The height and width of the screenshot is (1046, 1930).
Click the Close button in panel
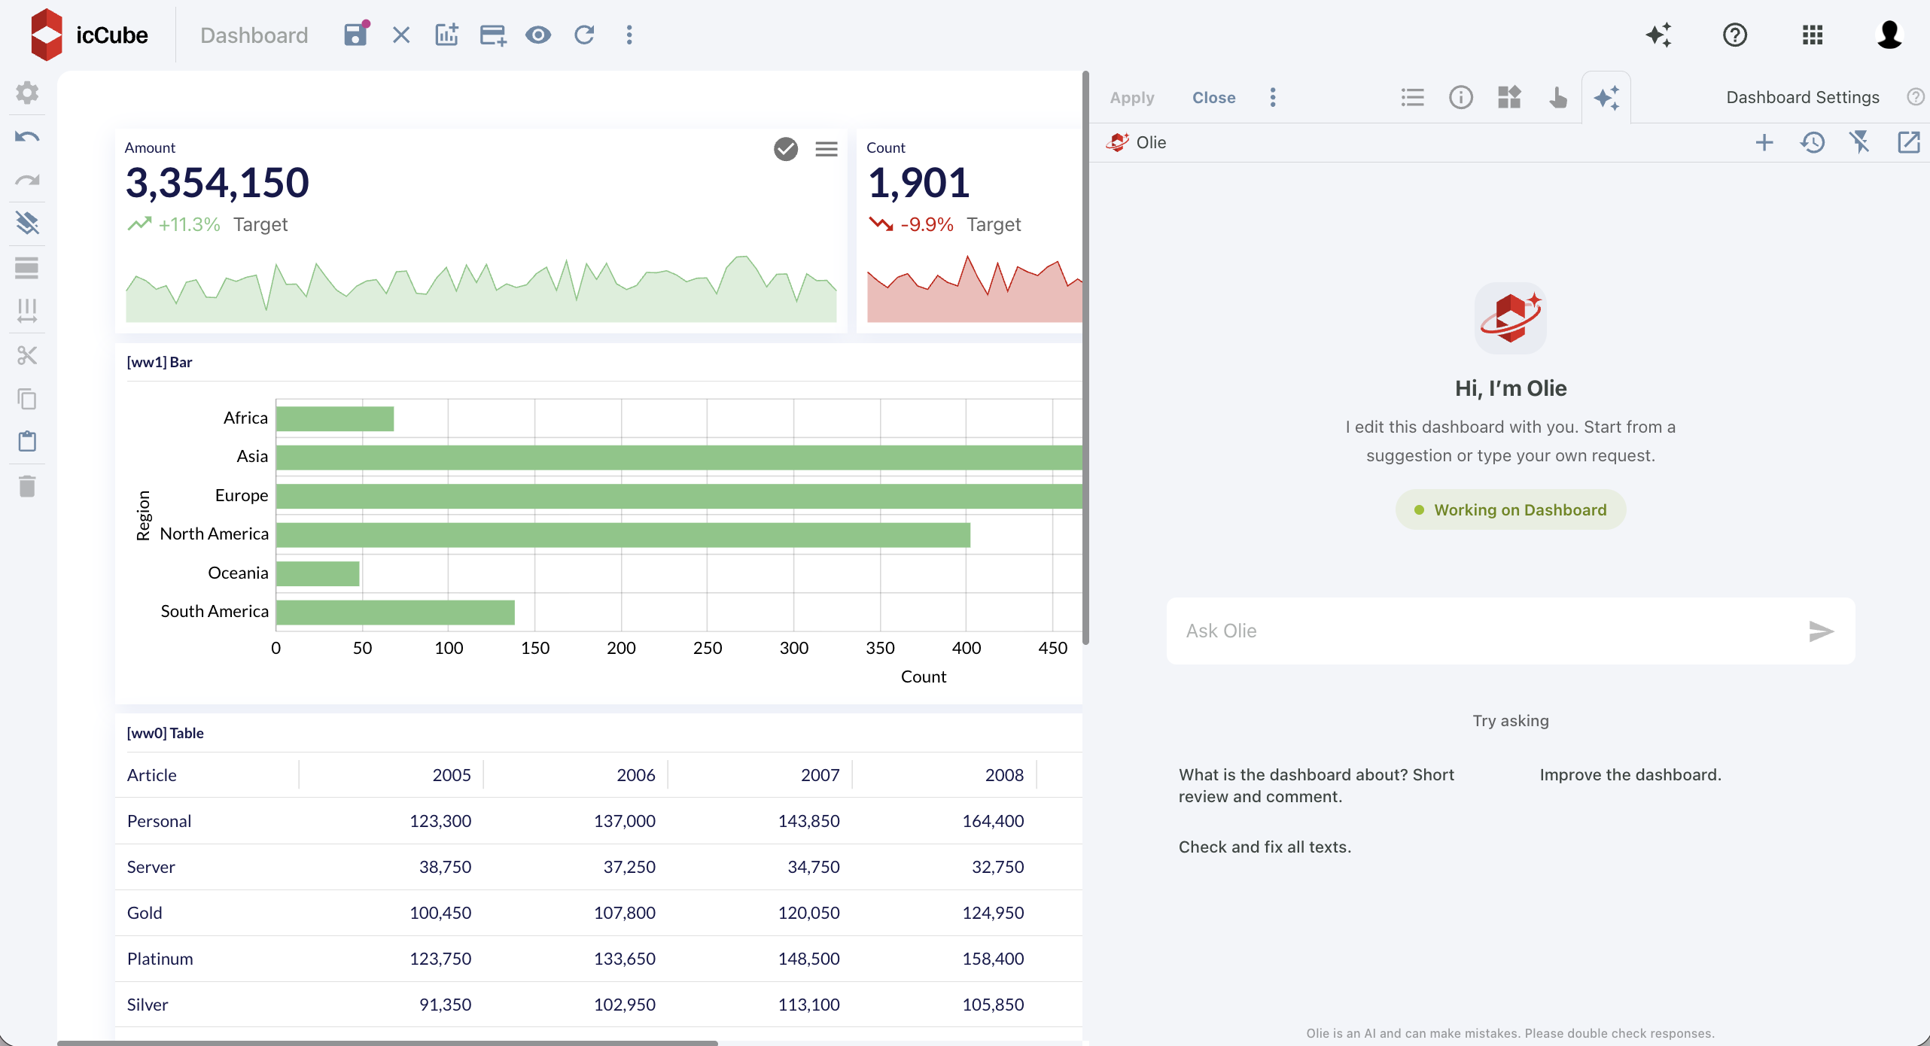(1213, 98)
